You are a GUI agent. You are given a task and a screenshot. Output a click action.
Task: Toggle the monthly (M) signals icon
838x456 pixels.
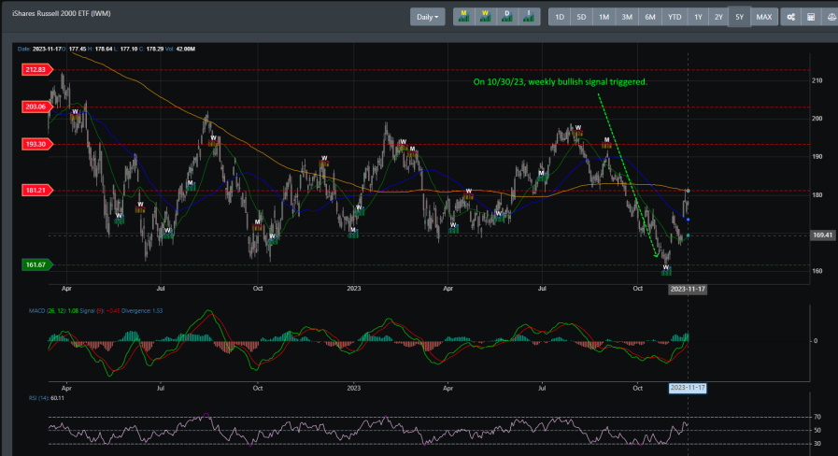[464, 17]
